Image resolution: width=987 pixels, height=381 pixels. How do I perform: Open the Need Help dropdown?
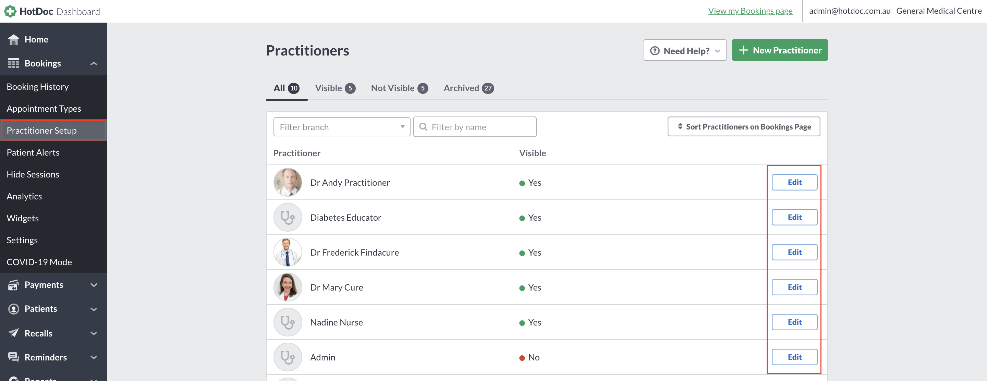[x=685, y=50]
